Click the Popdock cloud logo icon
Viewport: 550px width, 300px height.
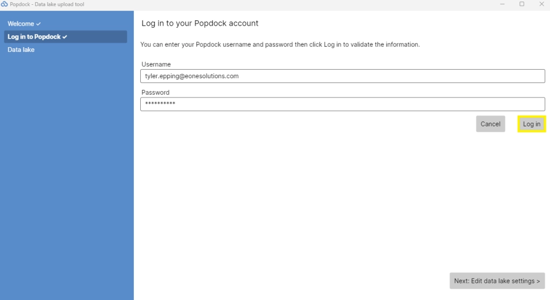4,4
